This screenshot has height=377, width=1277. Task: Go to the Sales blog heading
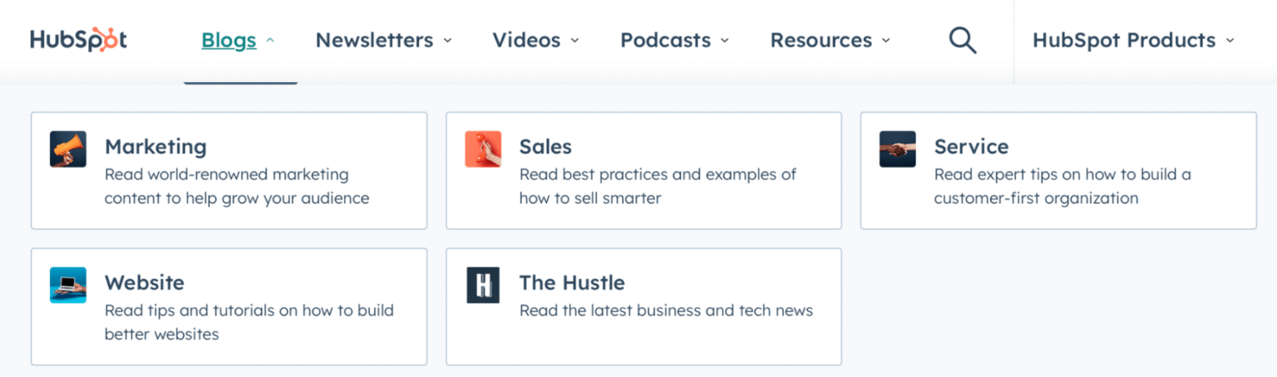click(x=545, y=147)
